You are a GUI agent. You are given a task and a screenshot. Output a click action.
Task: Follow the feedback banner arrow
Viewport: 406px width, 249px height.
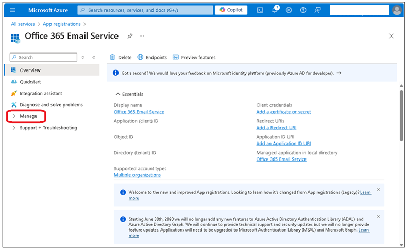coord(339,73)
